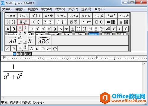The image size is (148, 106).
Task: Activate the center-justified tab stop button
Action: click(x=18, y=54)
